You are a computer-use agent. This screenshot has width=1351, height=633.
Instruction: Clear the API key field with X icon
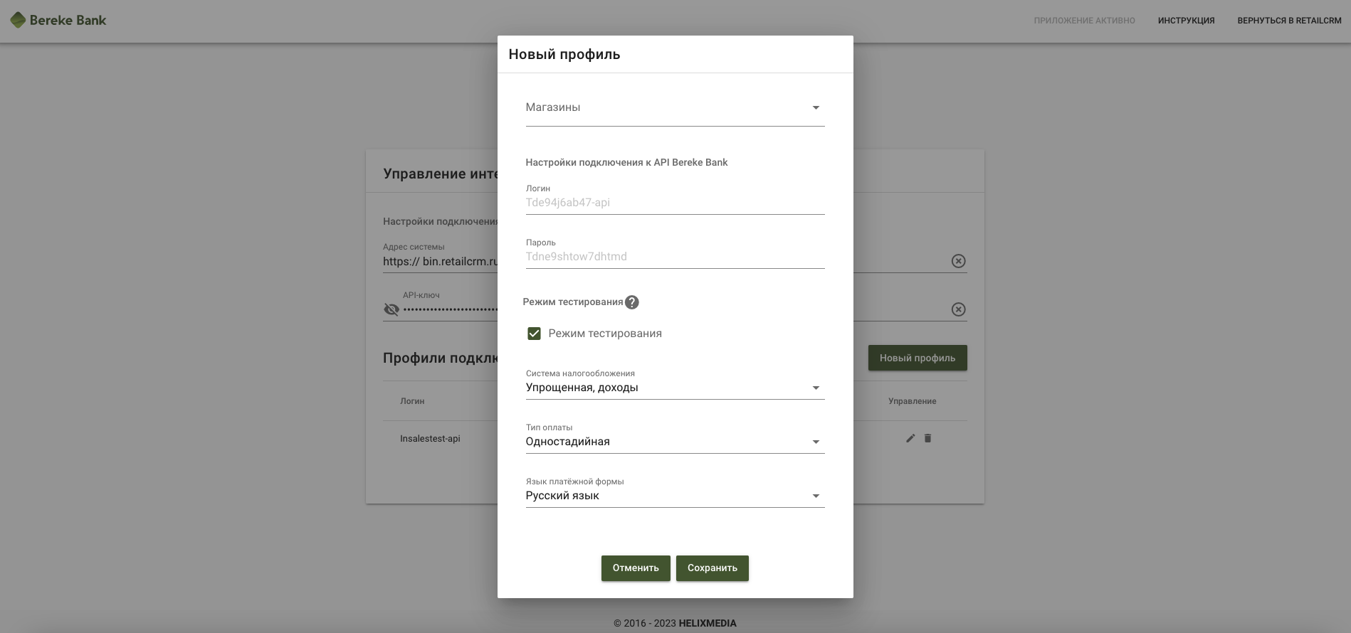point(959,309)
